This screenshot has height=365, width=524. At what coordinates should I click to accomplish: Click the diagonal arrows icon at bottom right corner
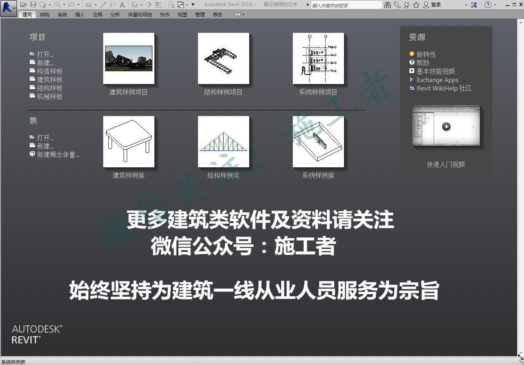(520, 357)
